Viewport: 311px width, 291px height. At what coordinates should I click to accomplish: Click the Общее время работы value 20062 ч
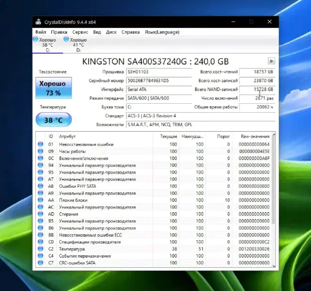click(257, 107)
